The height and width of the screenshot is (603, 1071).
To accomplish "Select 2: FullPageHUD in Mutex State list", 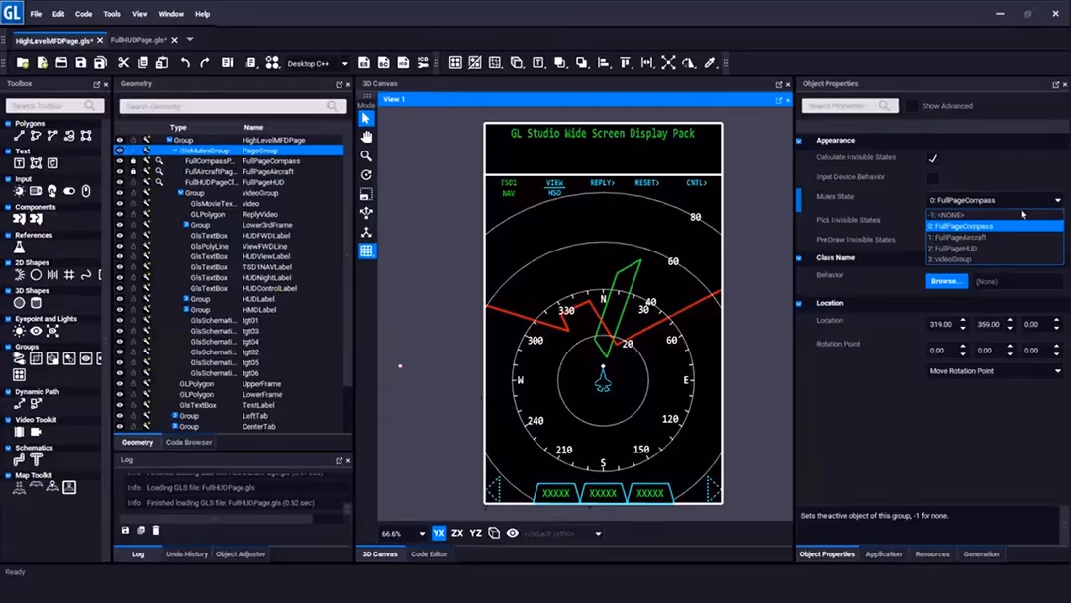I will [995, 248].
